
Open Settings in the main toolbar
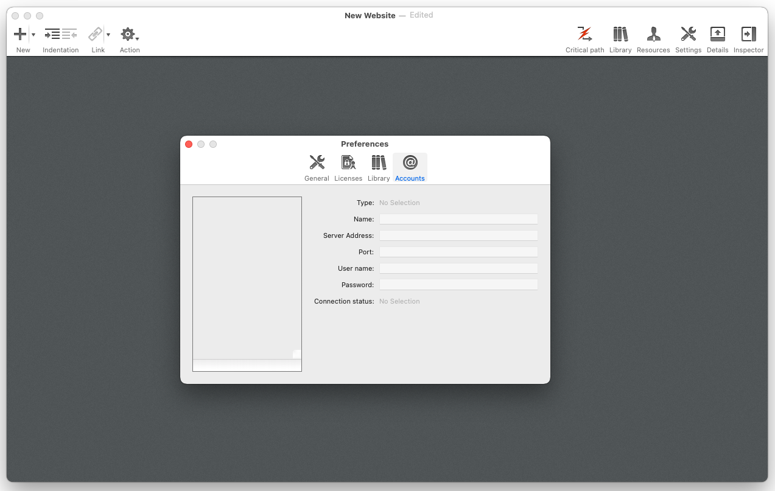pyautogui.click(x=688, y=35)
